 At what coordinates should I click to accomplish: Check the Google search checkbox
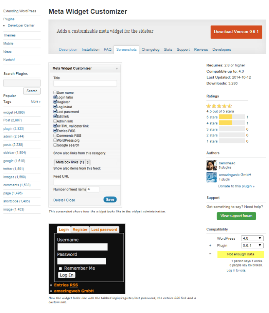click(55, 145)
